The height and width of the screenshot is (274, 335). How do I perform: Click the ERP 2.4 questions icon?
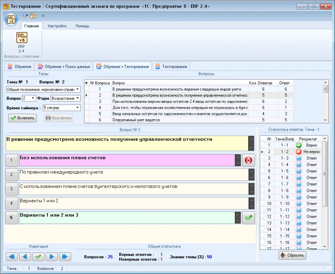(x=22, y=38)
